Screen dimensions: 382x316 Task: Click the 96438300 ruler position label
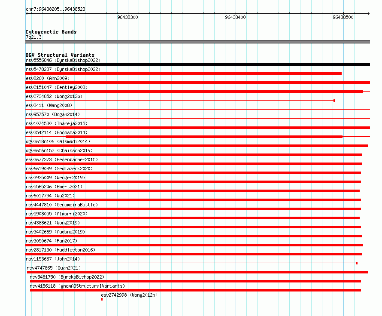[x=127, y=17]
